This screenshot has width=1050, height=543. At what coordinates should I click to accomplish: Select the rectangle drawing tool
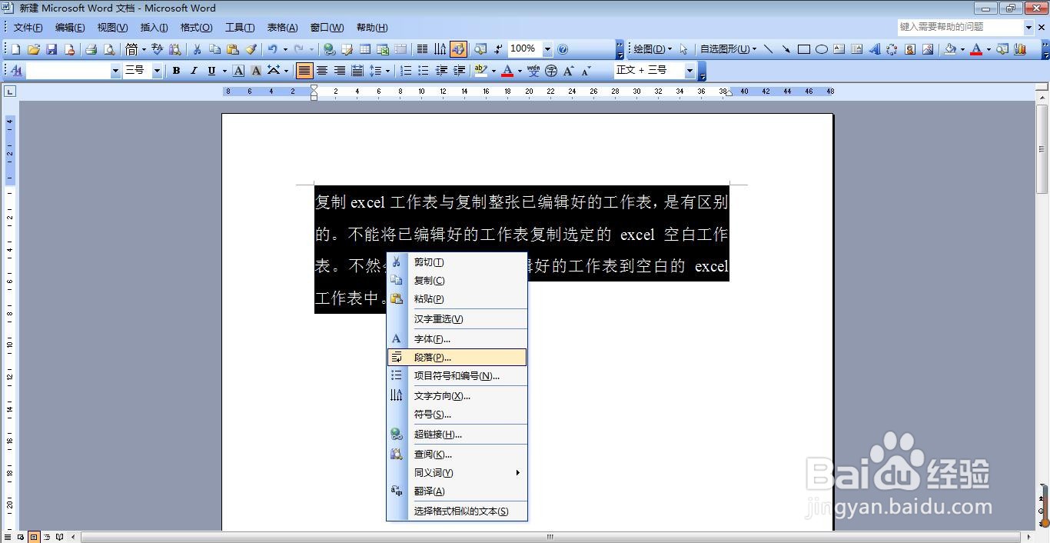coord(803,49)
